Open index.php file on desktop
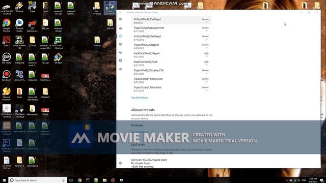 click(x=33, y=76)
